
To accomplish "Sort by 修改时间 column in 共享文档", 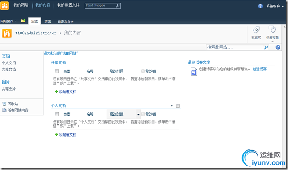I will coord(116,71).
